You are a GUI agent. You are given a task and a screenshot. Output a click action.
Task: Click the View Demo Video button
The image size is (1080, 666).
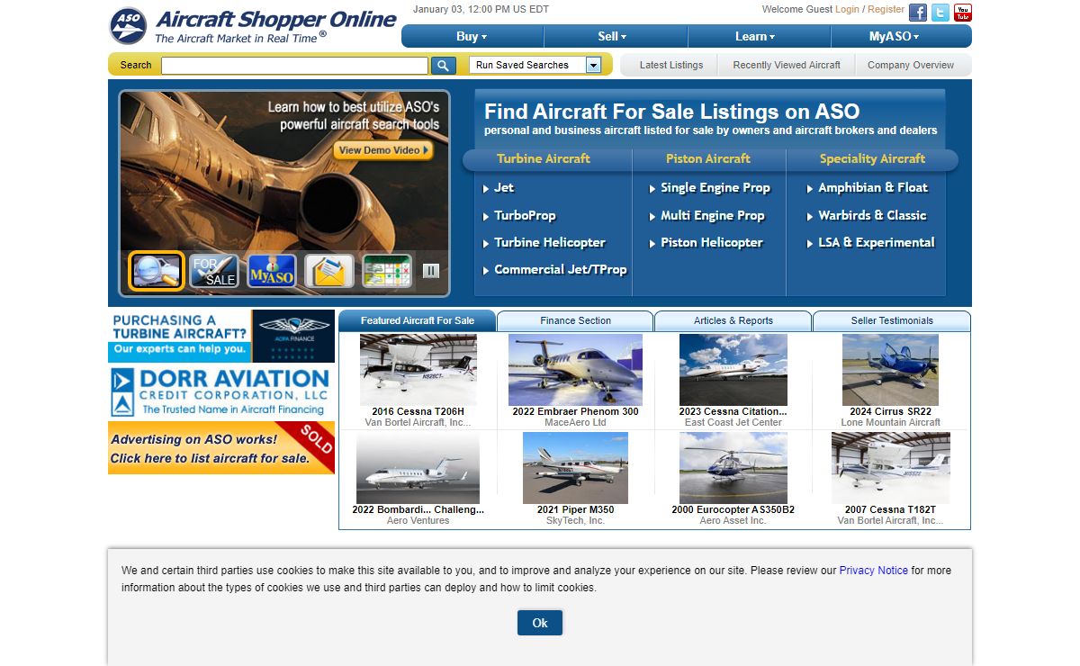[x=383, y=150]
